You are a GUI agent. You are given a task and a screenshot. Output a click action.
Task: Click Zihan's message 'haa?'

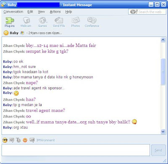pos(31,99)
